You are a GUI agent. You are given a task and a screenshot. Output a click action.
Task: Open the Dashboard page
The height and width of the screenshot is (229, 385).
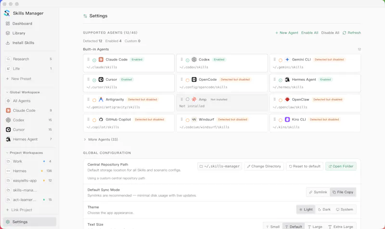click(29, 24)
